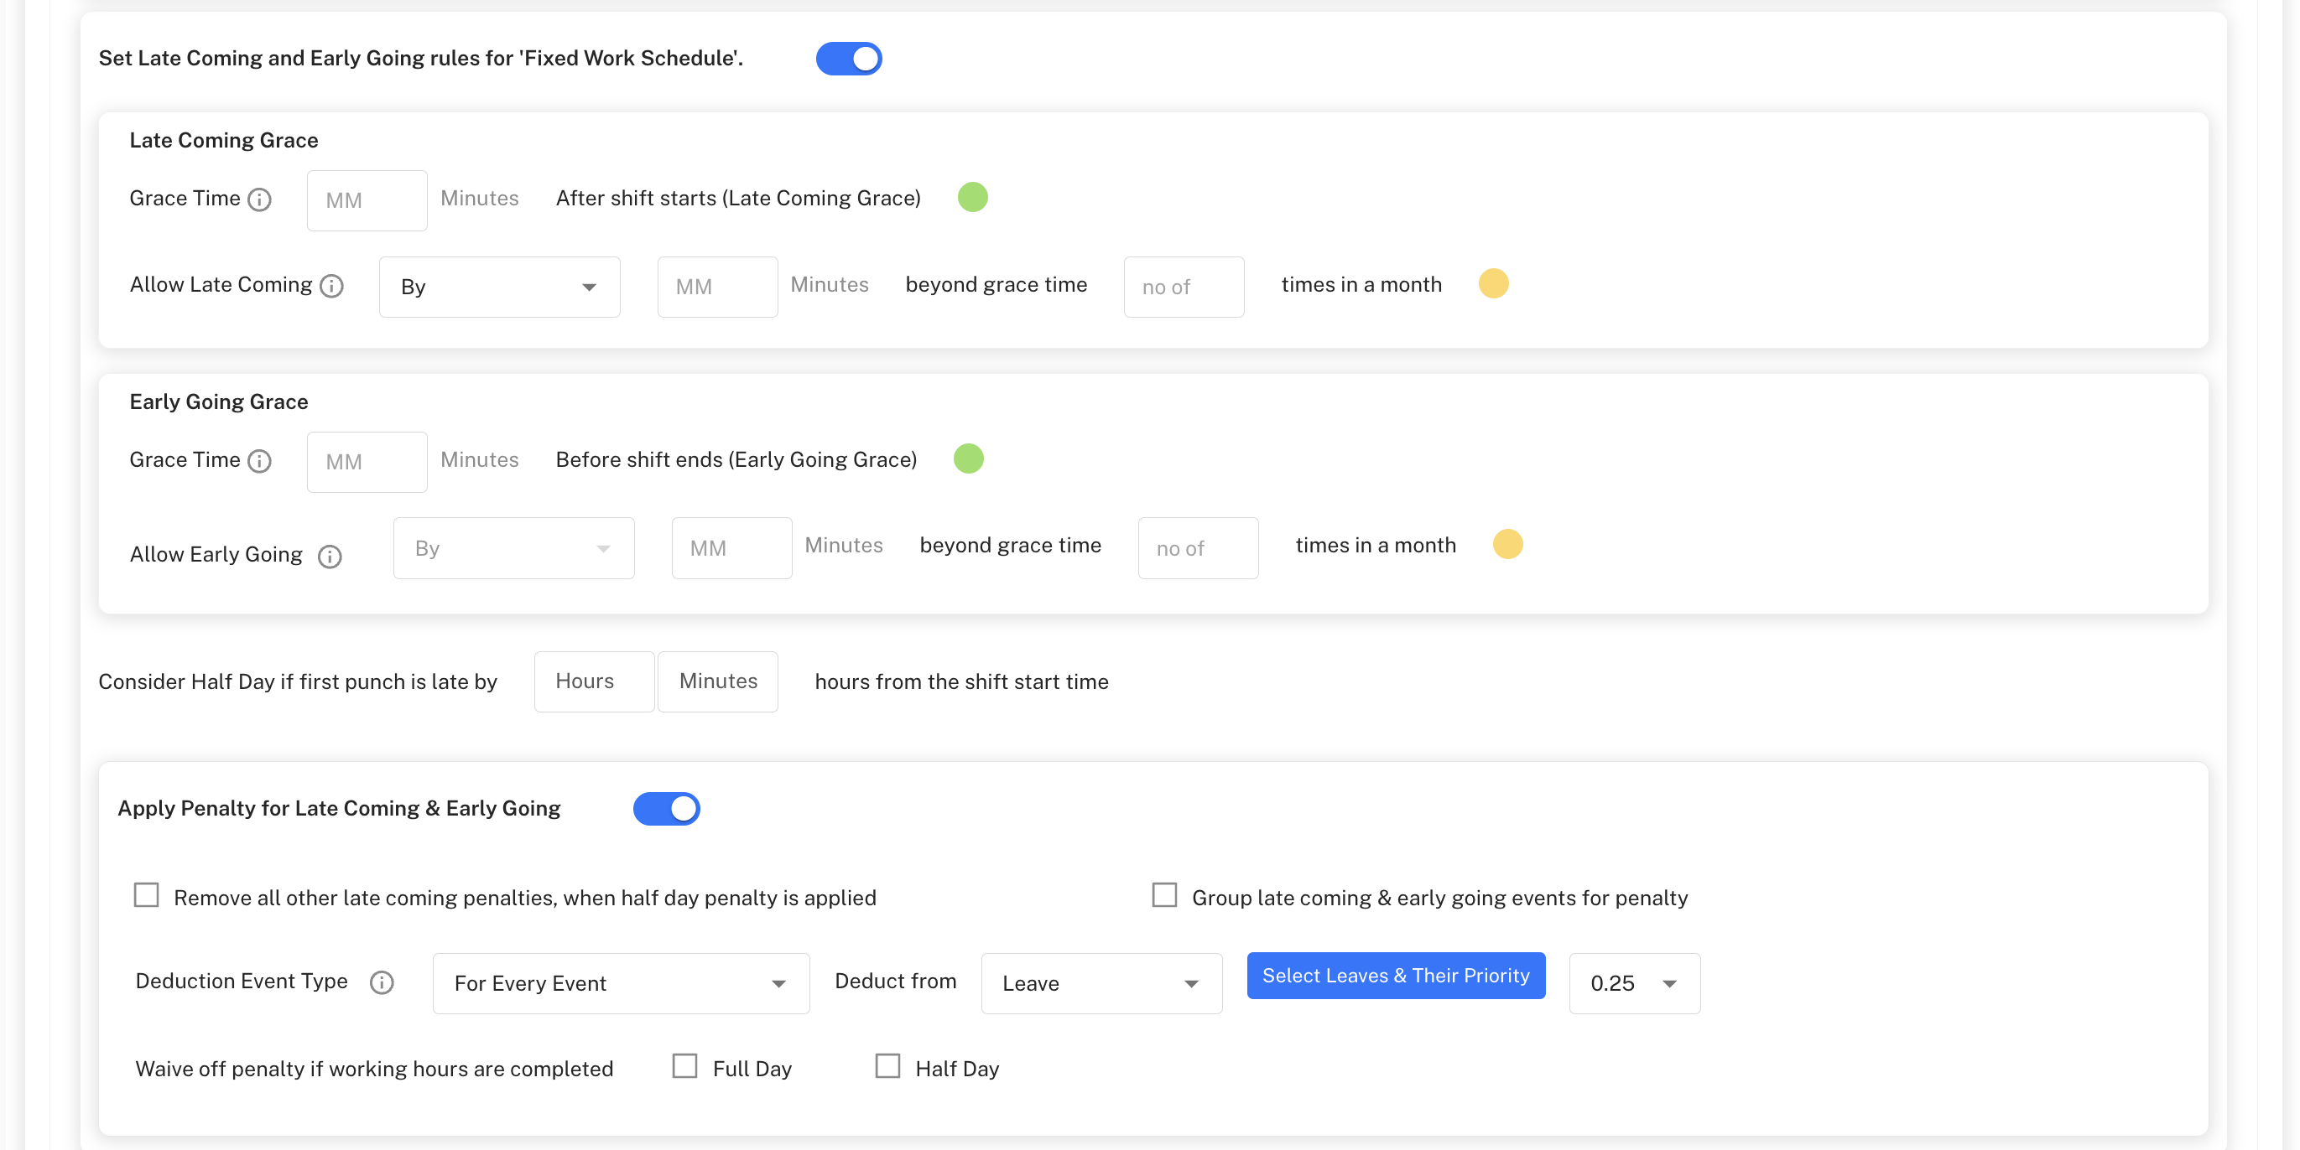Toggle off Fixed Work Schedule rules switch

[848, 59]
